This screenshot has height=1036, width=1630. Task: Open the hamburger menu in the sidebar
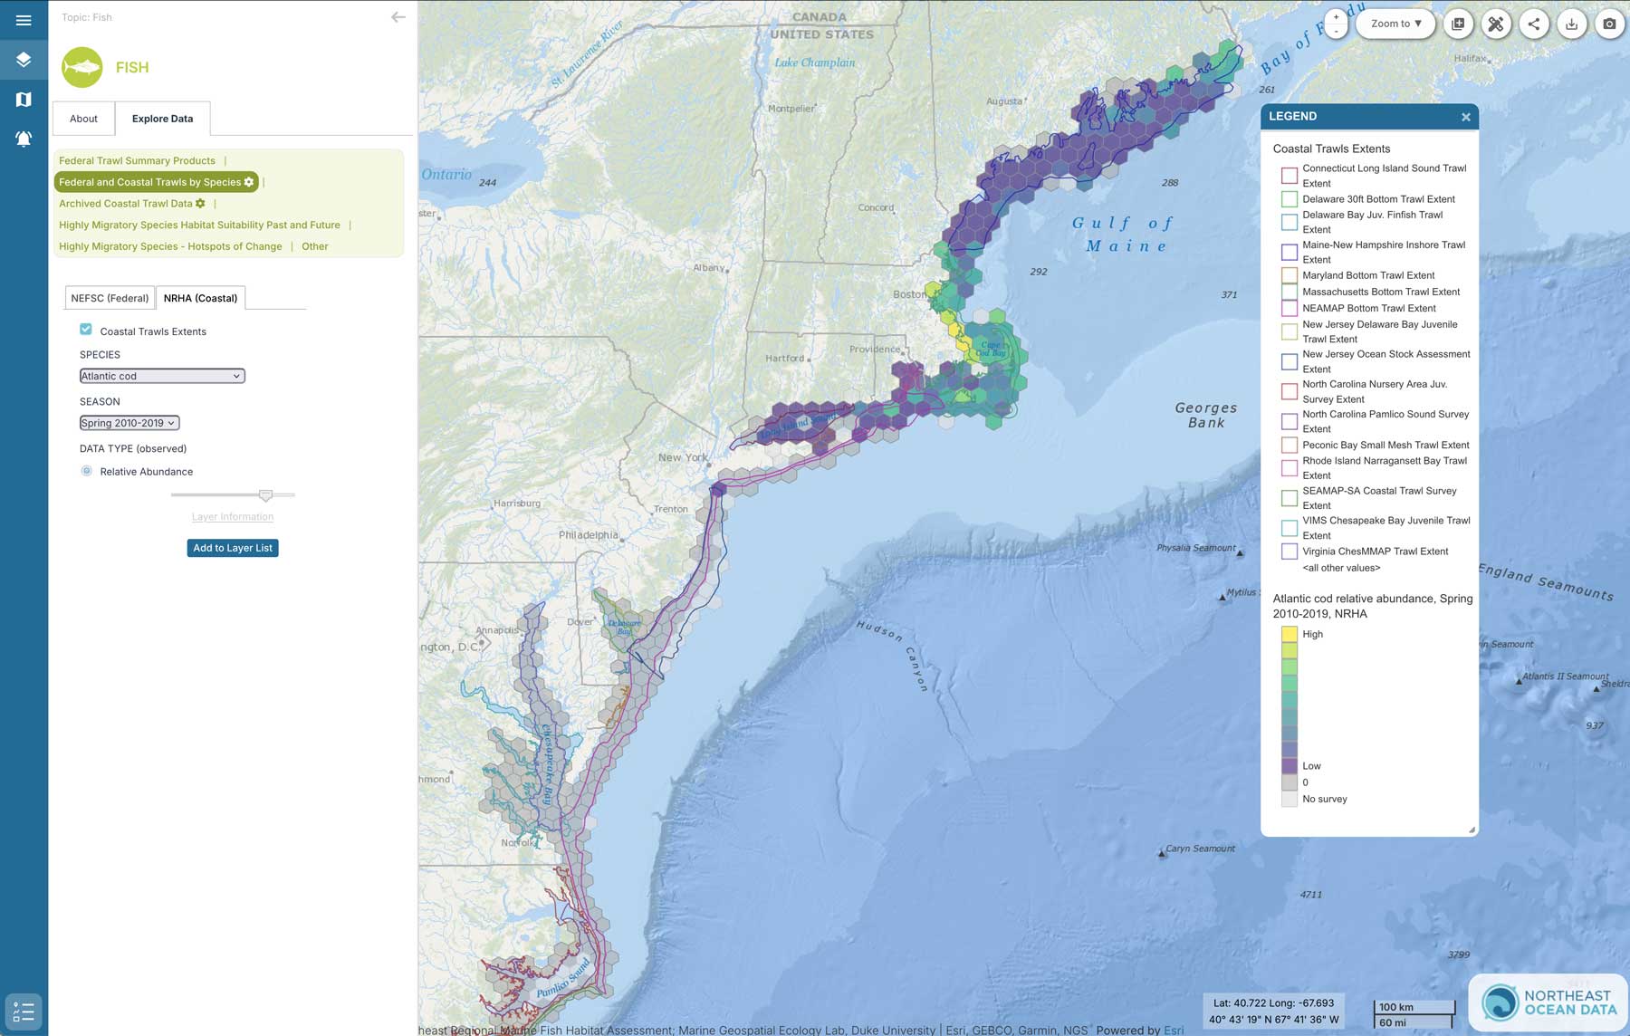(24, 20)
